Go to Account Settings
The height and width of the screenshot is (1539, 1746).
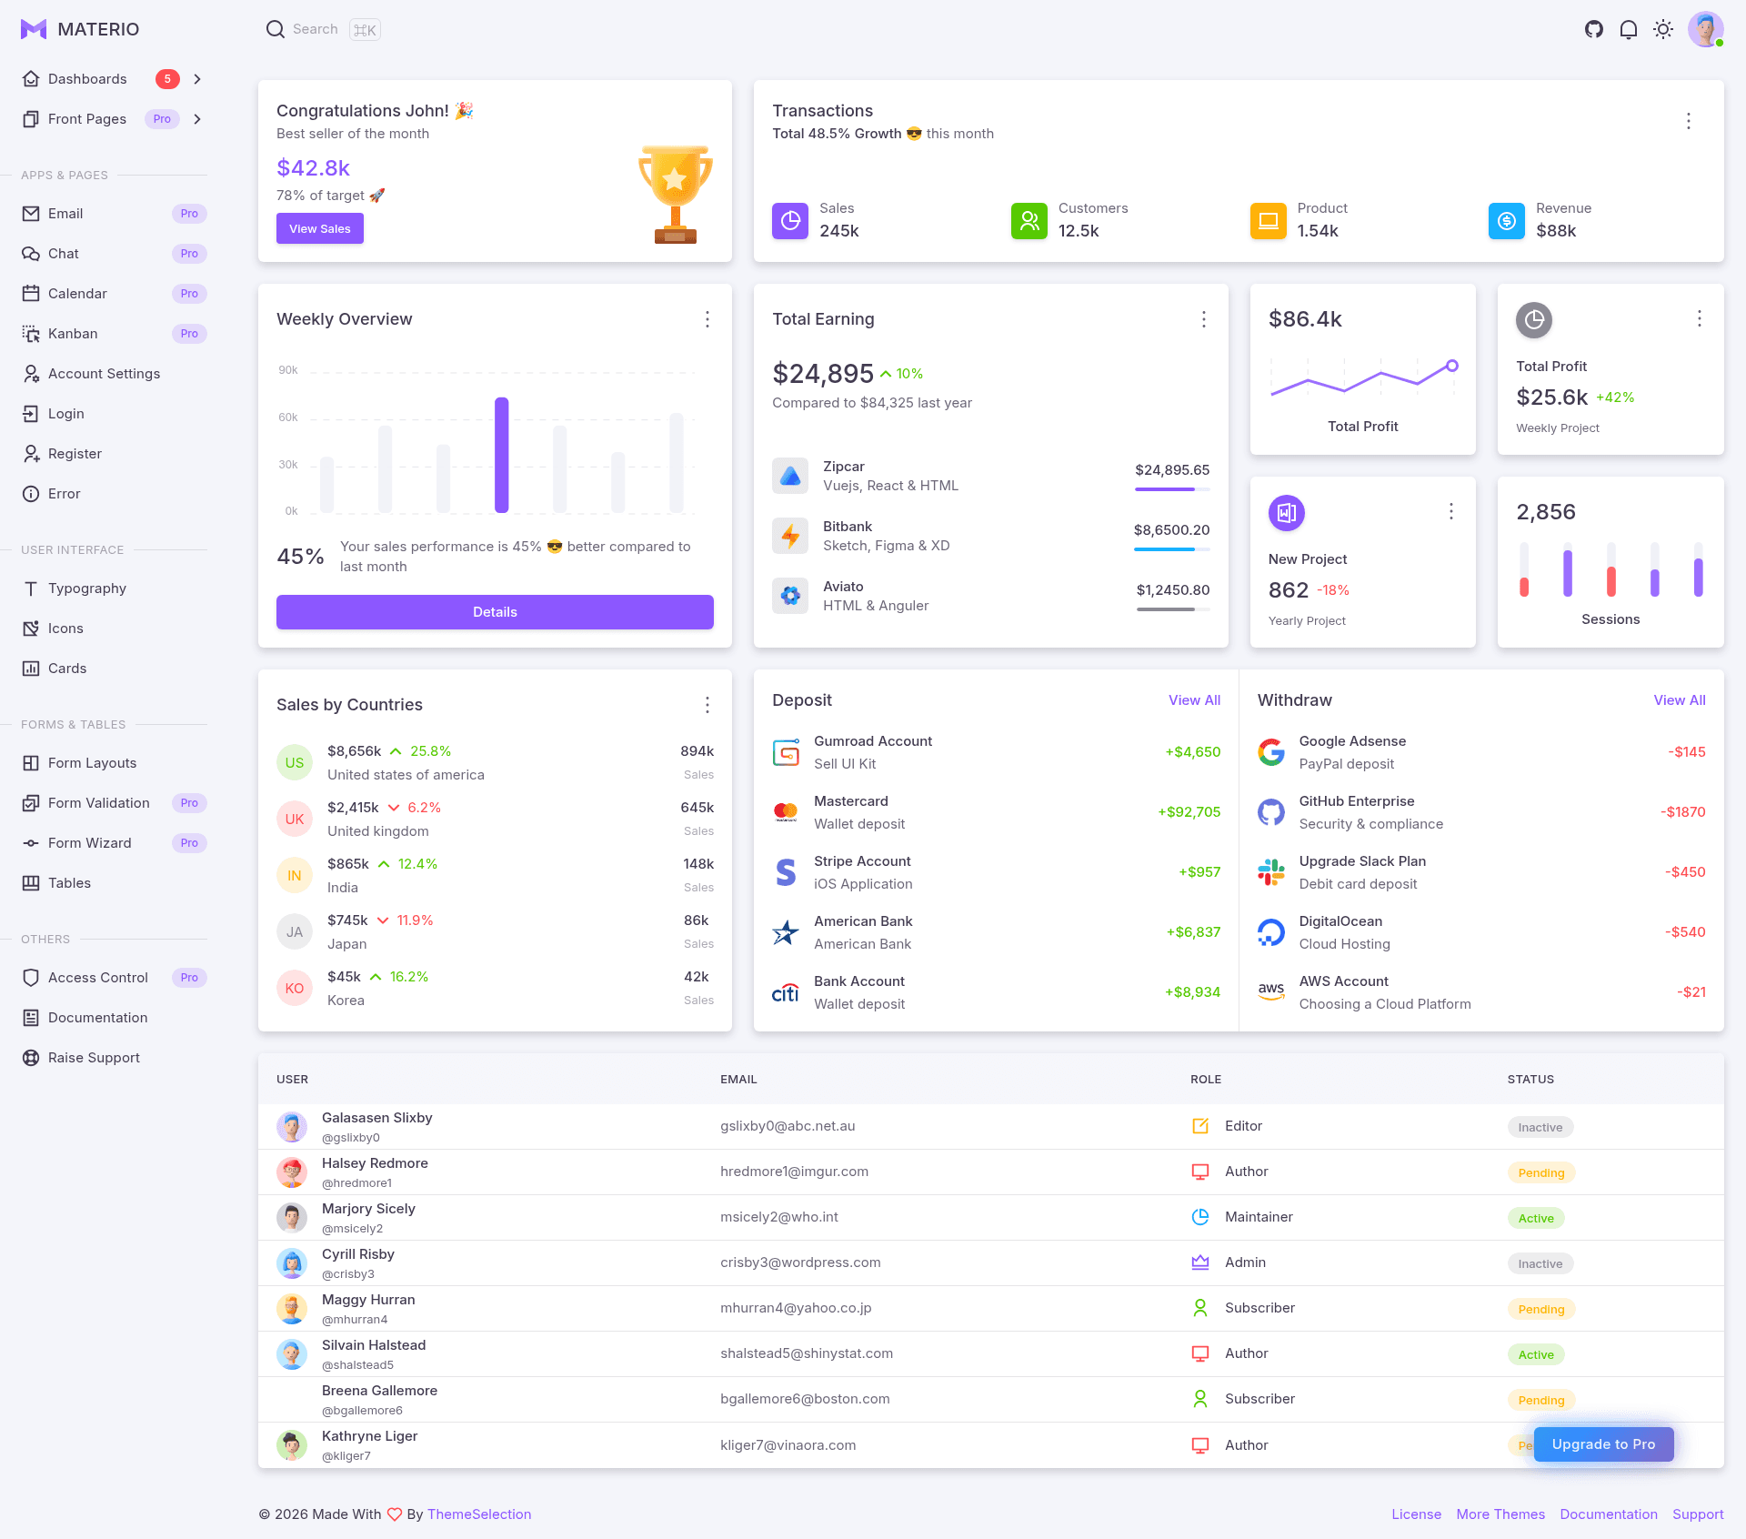pos(114,374)
